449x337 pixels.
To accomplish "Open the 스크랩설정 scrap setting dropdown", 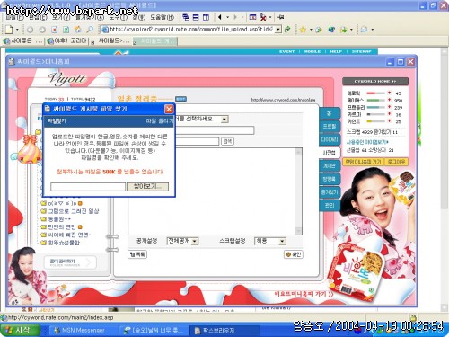I will click(x=282, y=241).
